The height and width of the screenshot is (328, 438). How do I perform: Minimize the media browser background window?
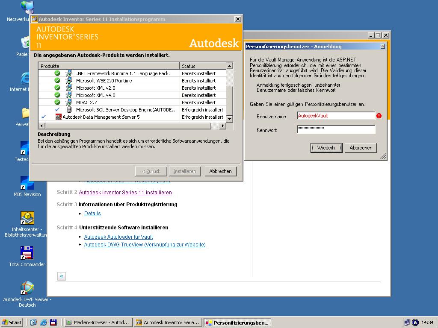click(x=371, y=35)
